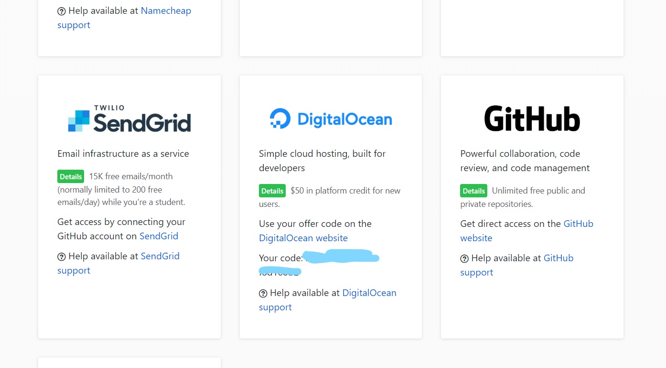Image resolution: width=666 pixels, height=368 pixels.
Task: Click the Twilio SendGrid logo
Action: click(129, 119)
